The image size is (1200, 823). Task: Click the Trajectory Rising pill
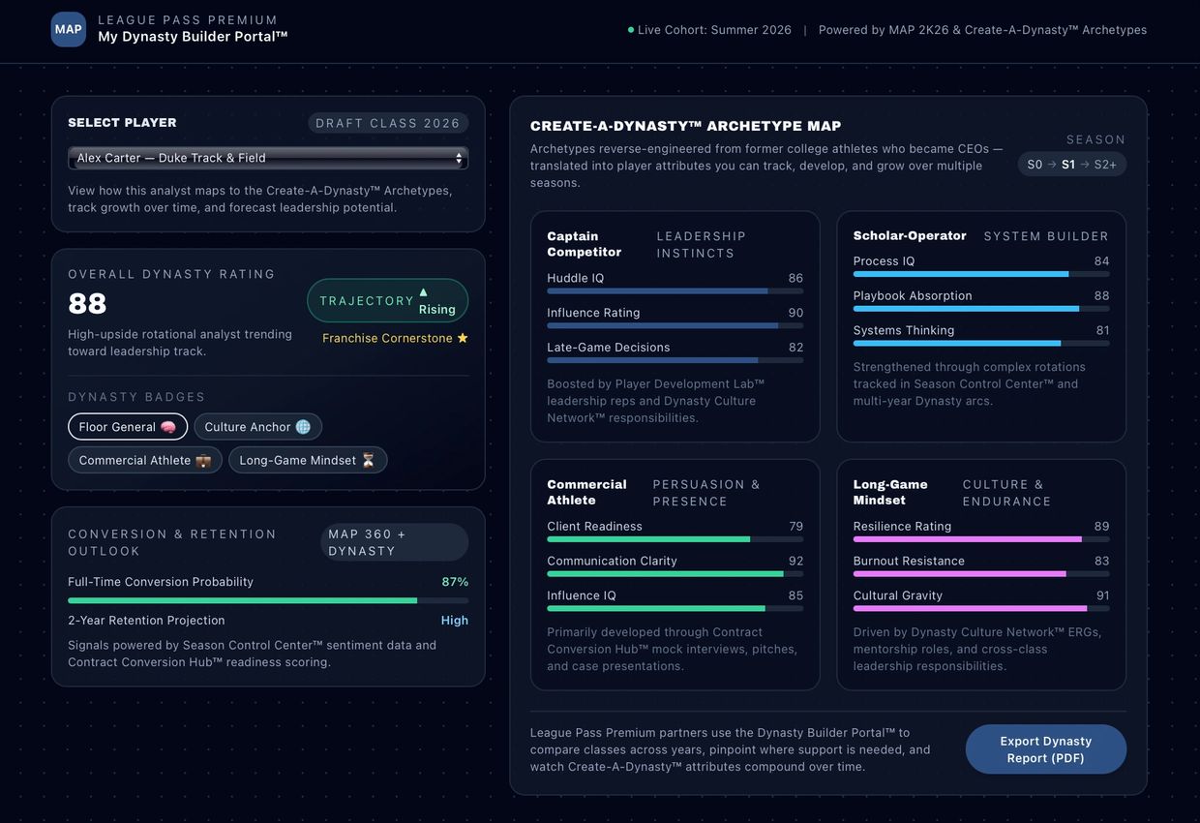click(x=387, y=301)
